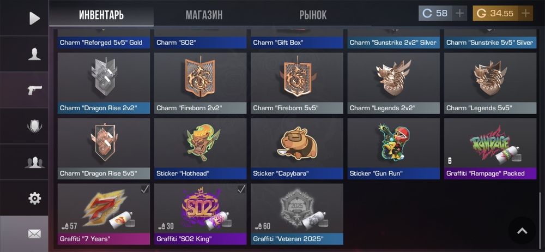Open the profile silhouette icon

pyautogui.click(x=34, y=54)
